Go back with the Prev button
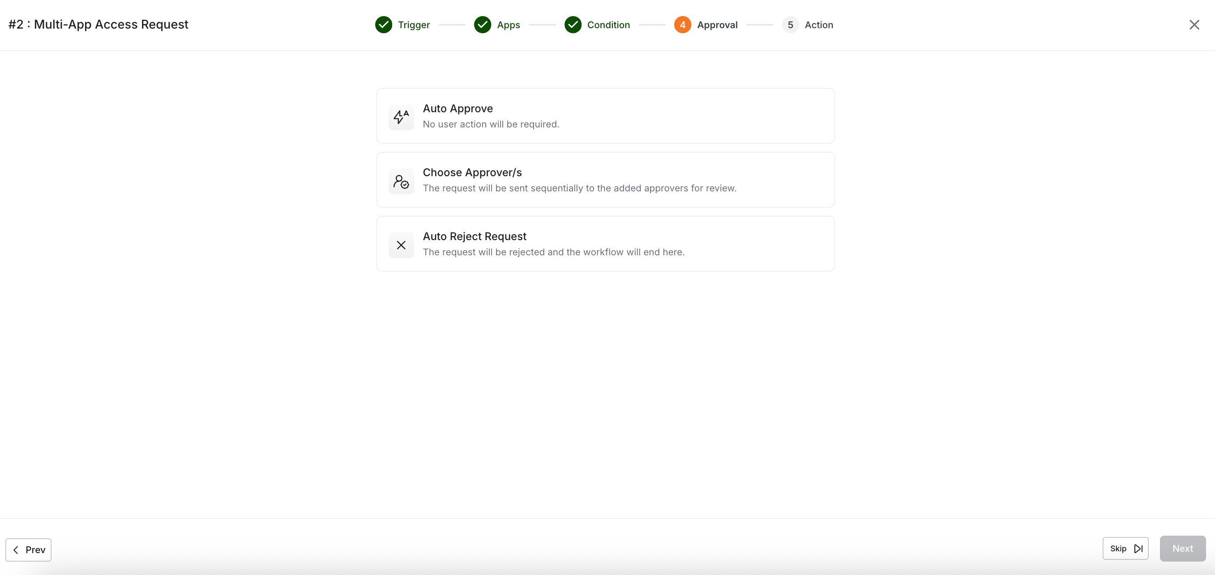This screenshot has width=1215, height=575. coord(28,550)
